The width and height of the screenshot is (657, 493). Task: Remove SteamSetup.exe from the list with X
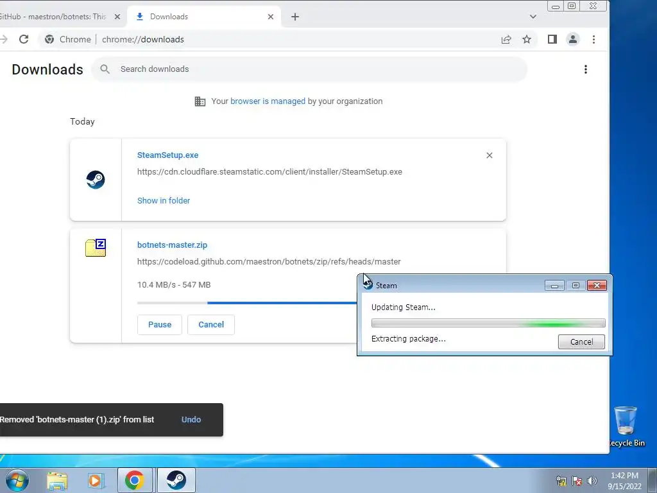490,155
